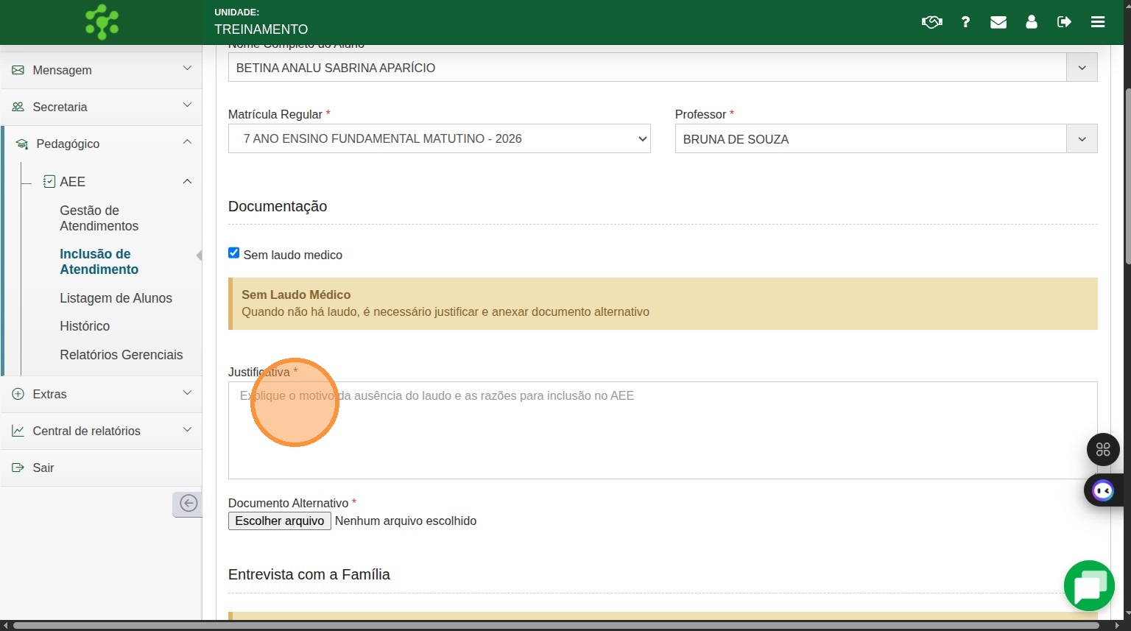Click the Professor field BRUNA DE SOUZA

click(x=871, y=139)
